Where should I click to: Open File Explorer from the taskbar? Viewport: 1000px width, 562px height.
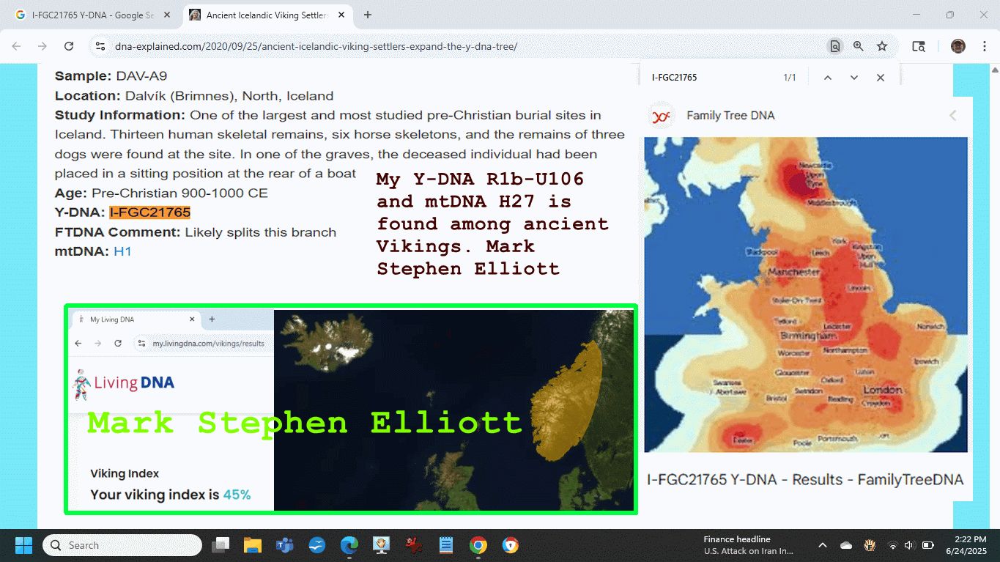253,545
